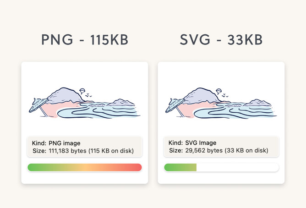Image resolution: width=306 pixels, height=208 pixels.
Task: Click the "SVG - 33KB" heading
Action: [x=221, y=40]
